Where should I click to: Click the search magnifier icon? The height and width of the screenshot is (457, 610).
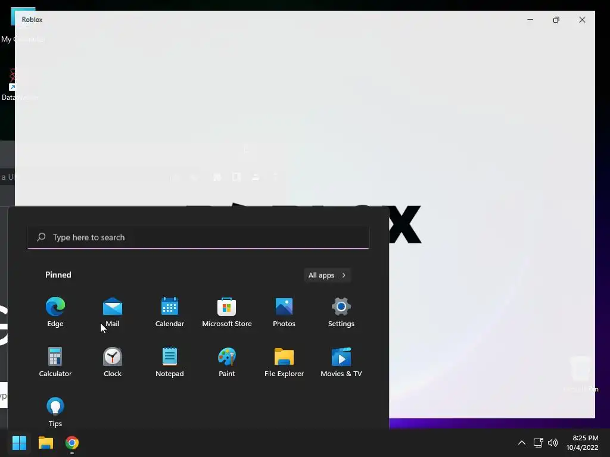tap(41, 237)
